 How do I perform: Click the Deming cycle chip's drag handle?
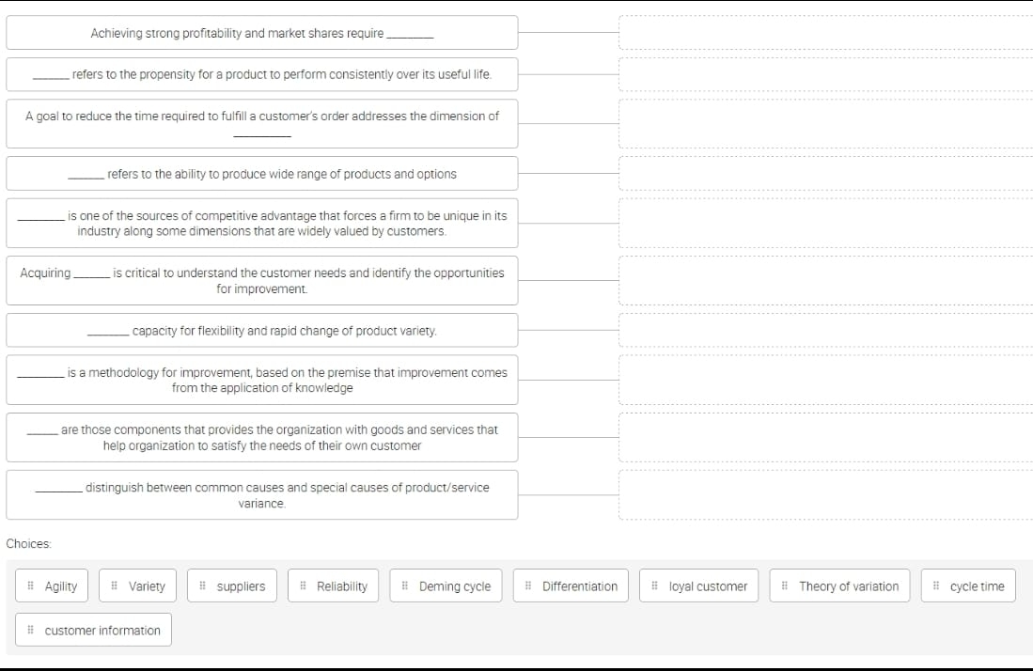[x=405, y=586]
